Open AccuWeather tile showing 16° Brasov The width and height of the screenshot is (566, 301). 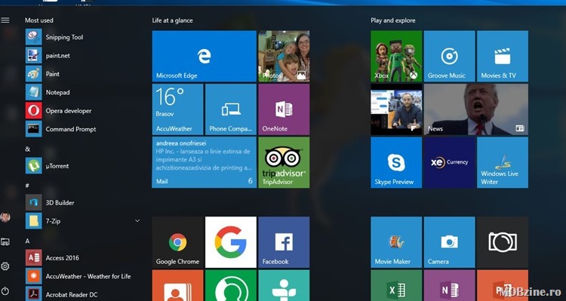point(177,109)
